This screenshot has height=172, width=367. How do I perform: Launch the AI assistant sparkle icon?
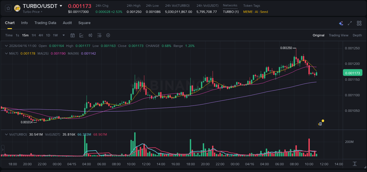point(341,23)
